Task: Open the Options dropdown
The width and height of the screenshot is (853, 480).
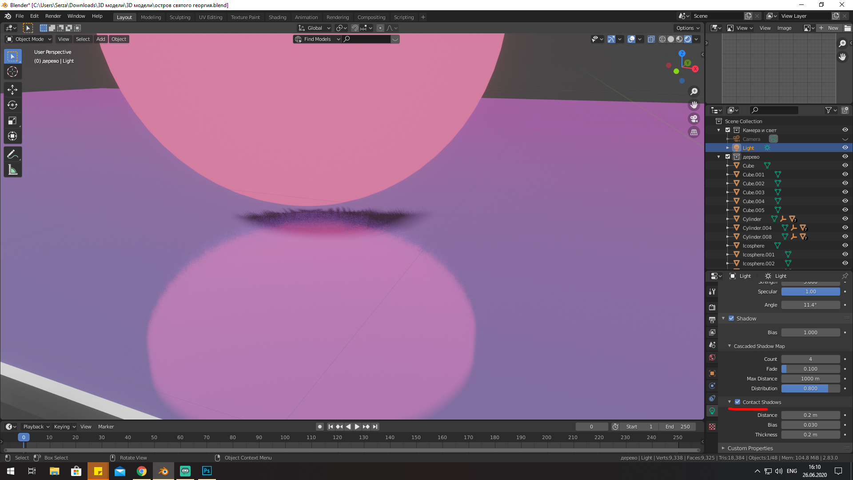Action: (688, 28)
